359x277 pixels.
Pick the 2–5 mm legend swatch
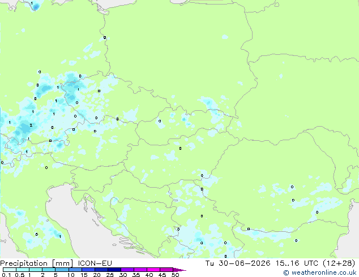49,270
